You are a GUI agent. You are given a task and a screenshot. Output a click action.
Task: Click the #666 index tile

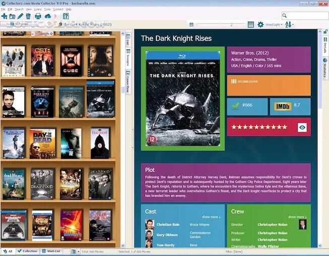pyautogui.click(x=247, y=107)
